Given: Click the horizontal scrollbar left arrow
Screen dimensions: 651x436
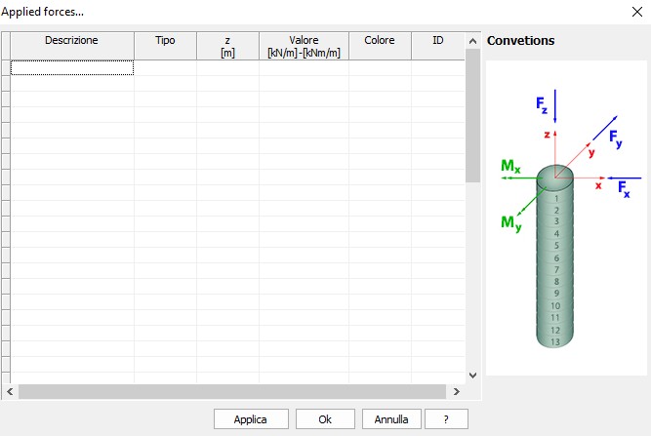Looking at the screenshot, I should click(10, 391).
